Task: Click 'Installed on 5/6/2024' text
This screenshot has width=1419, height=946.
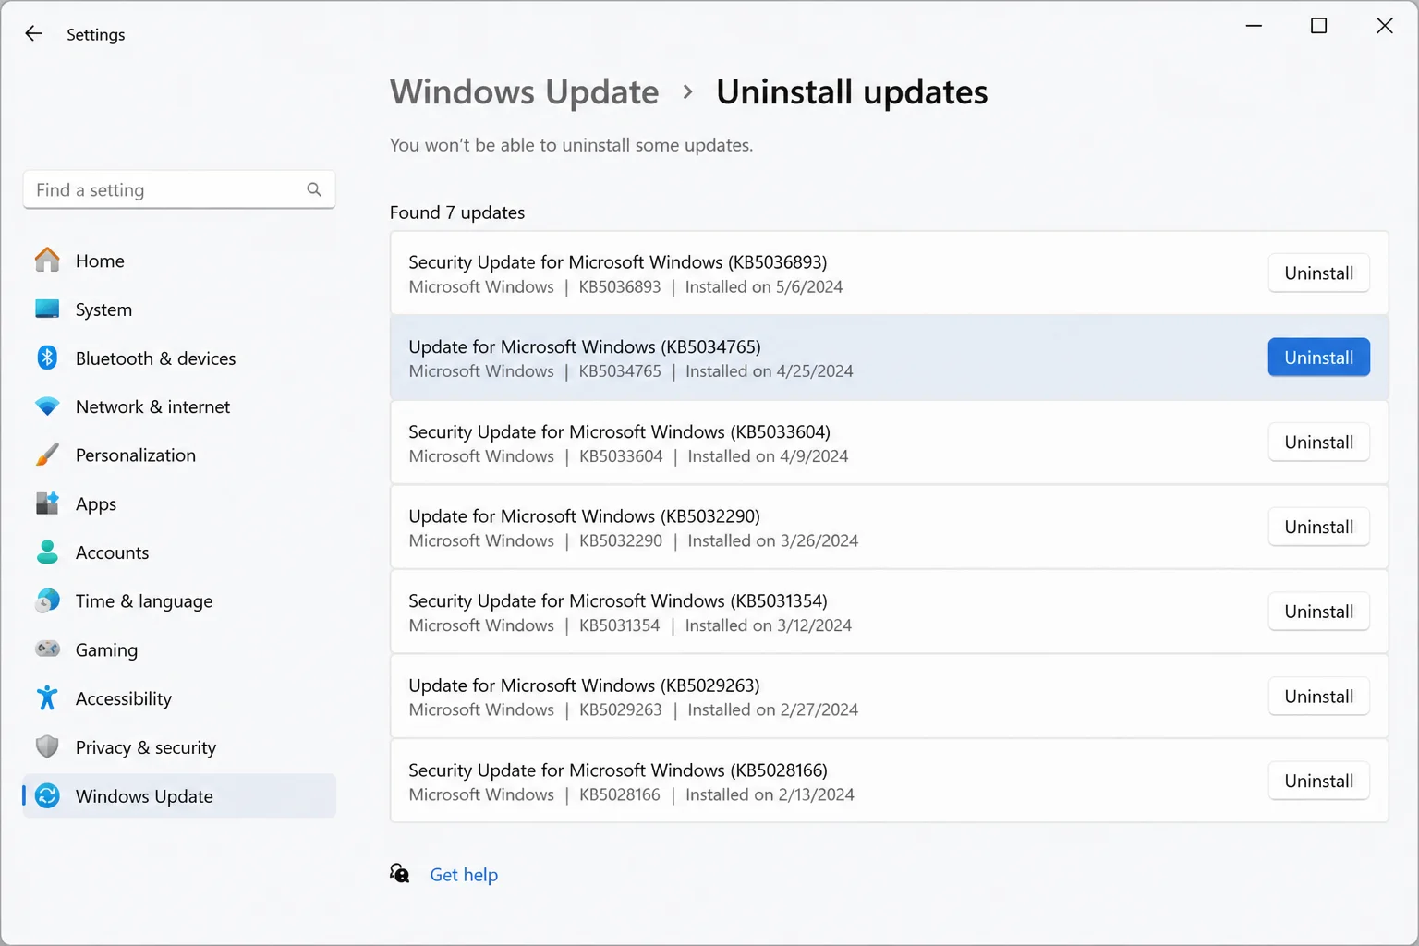Action: coord(764,286)
